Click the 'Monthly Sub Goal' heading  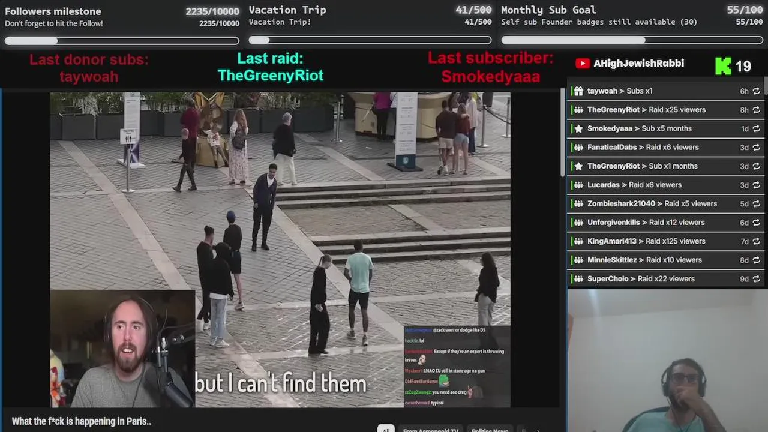coord(548,10)
